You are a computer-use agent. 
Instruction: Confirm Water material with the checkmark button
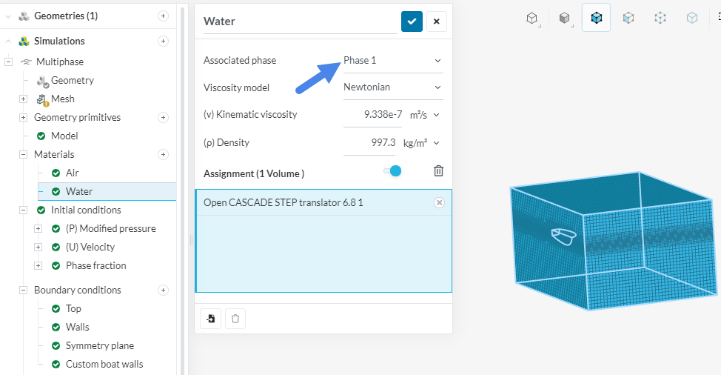pyautogui.click(x=412, y=21)
